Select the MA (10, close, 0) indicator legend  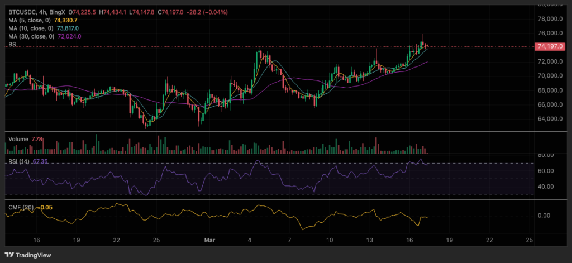coord(31,28)
